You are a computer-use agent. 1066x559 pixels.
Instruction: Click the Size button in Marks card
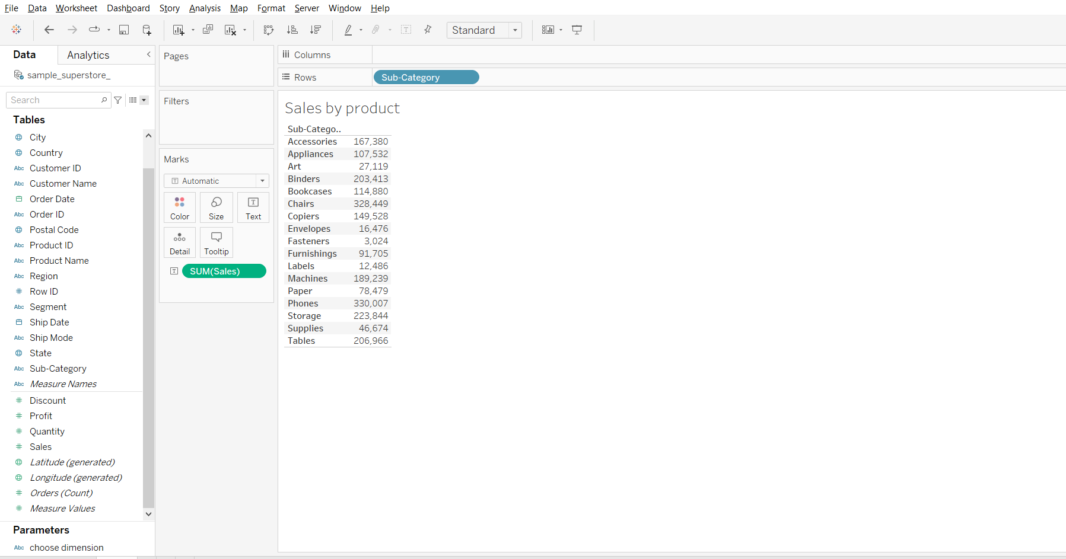[x=217, y=208]
